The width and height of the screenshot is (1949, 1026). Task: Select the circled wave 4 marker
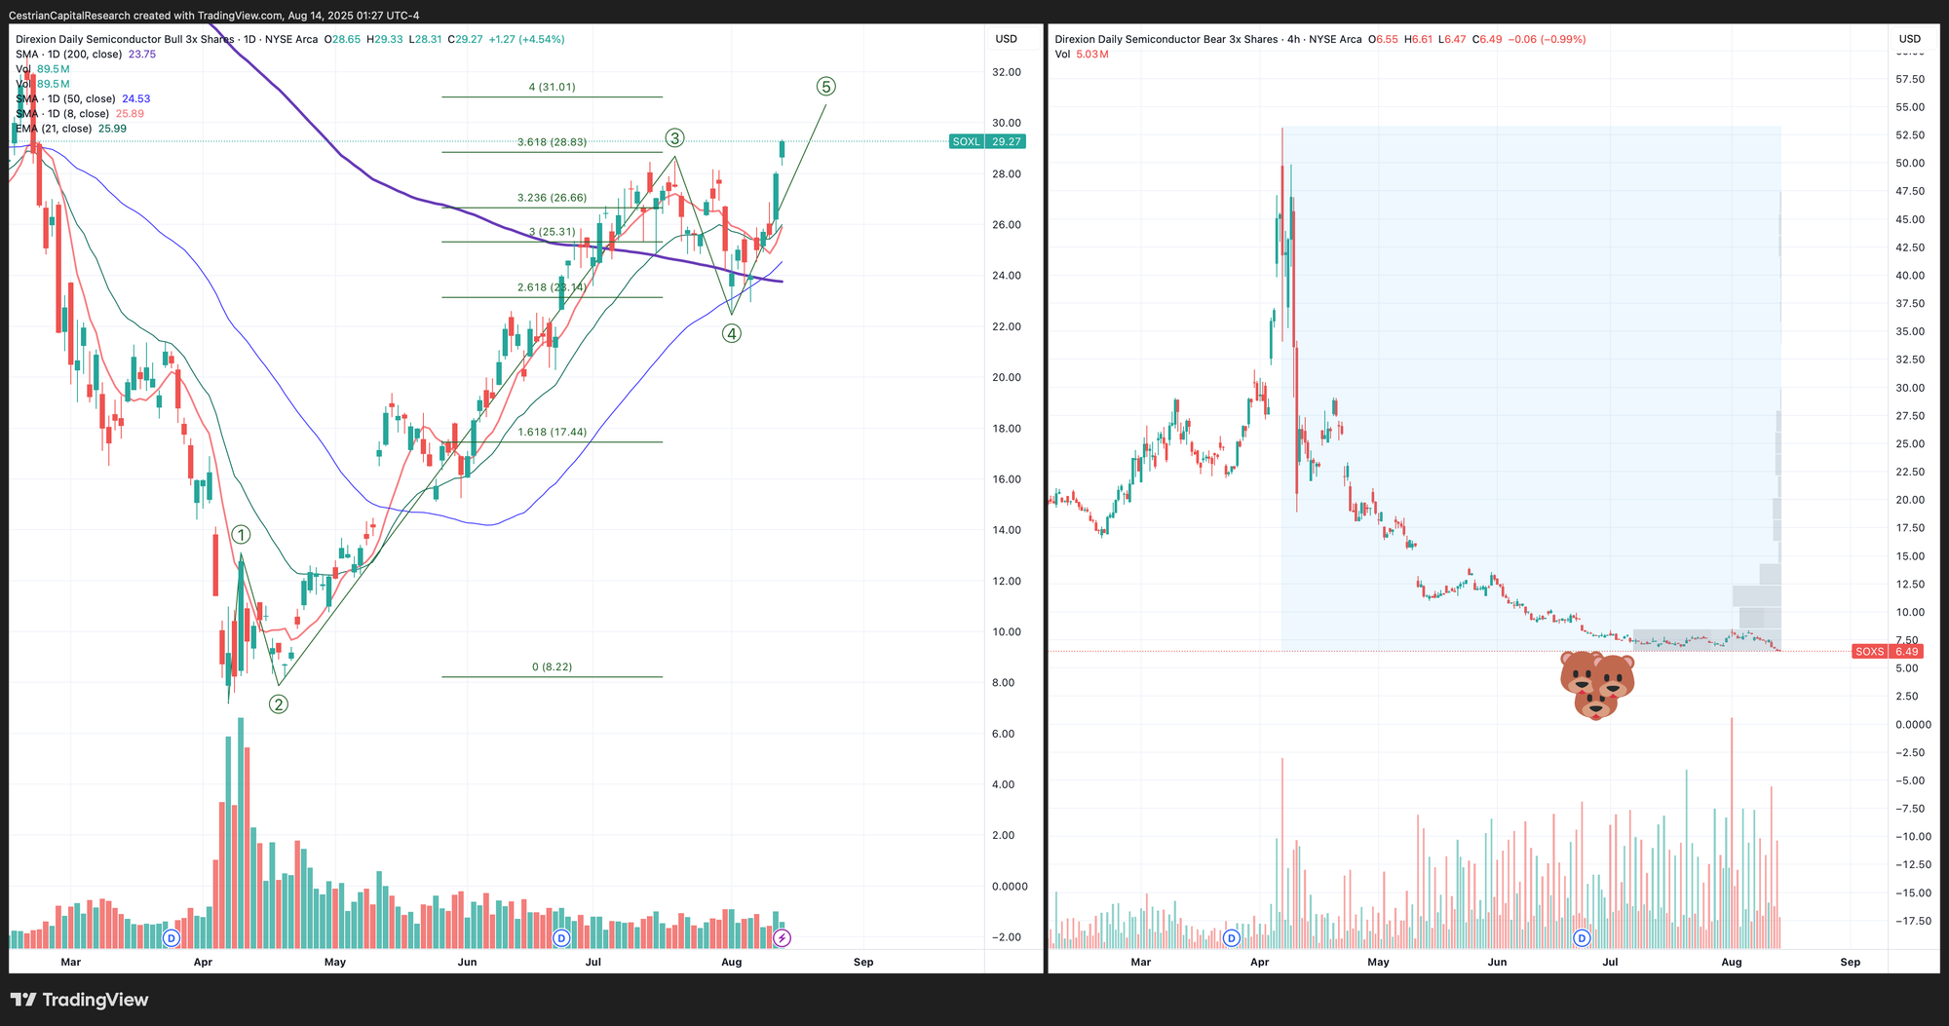pyautogui.click(x=731, y=333)
